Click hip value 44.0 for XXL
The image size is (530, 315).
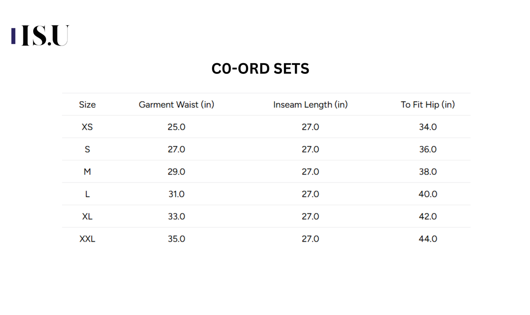[428, 239]
